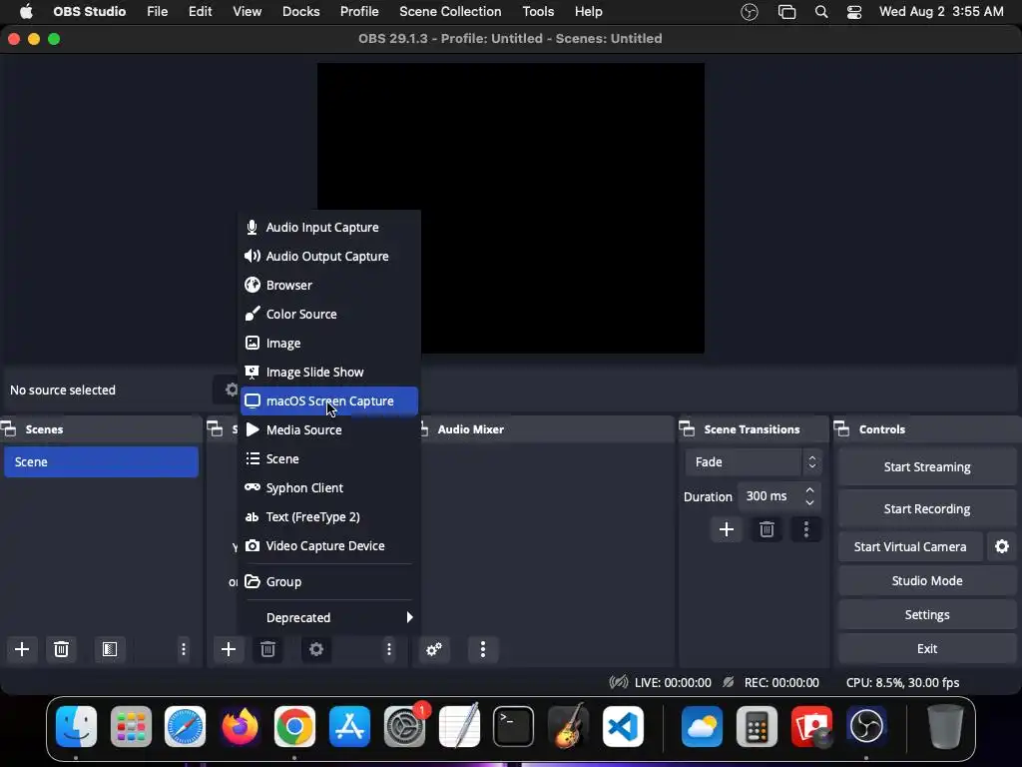
Task: Expand the Deprecated submenu
Action: point(329,617)
